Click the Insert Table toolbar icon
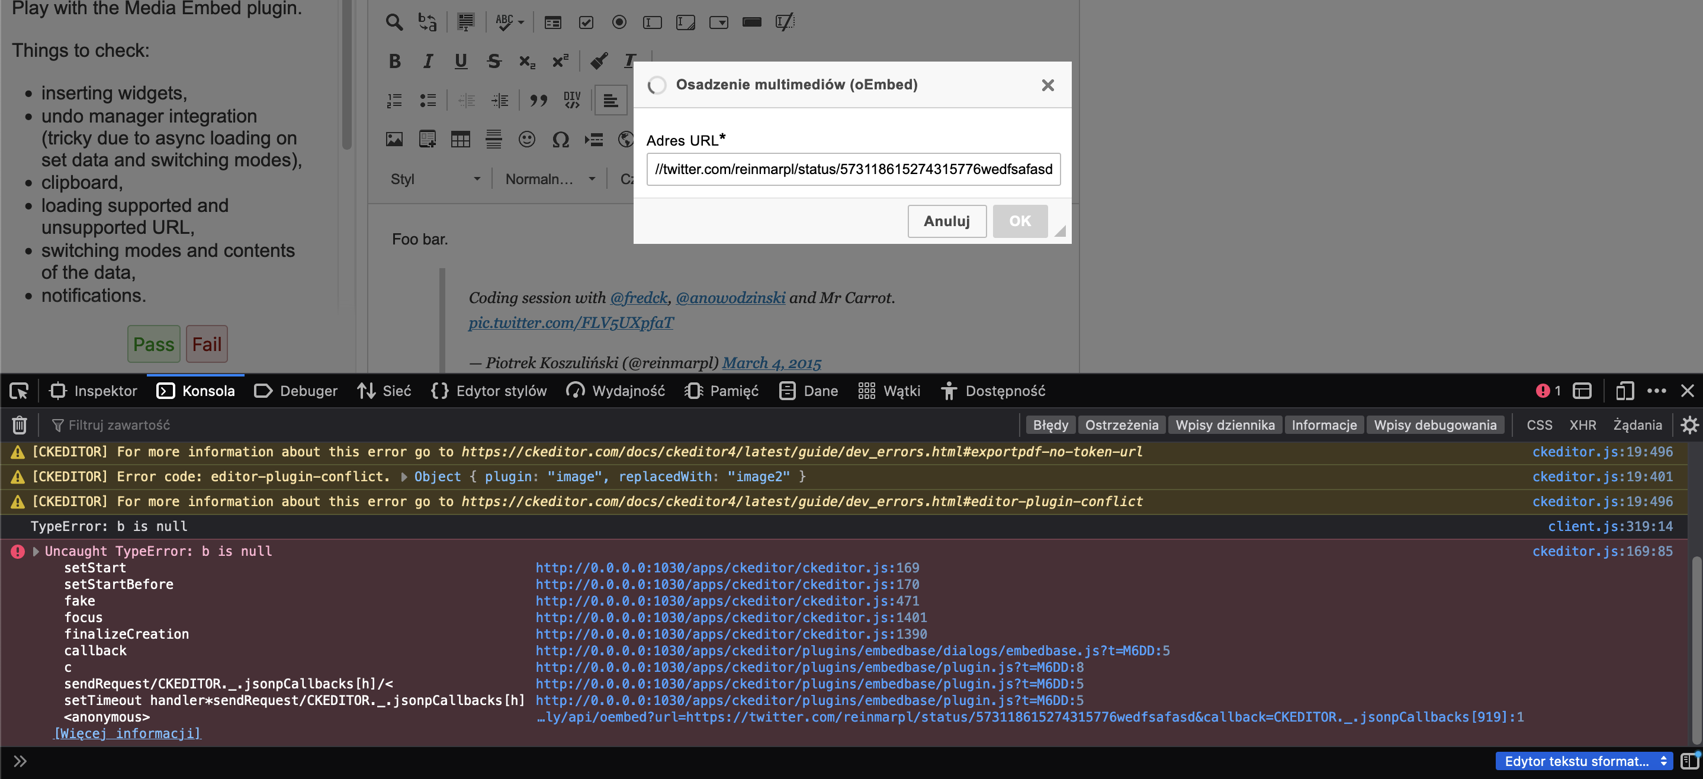 (x=461, y=140)
